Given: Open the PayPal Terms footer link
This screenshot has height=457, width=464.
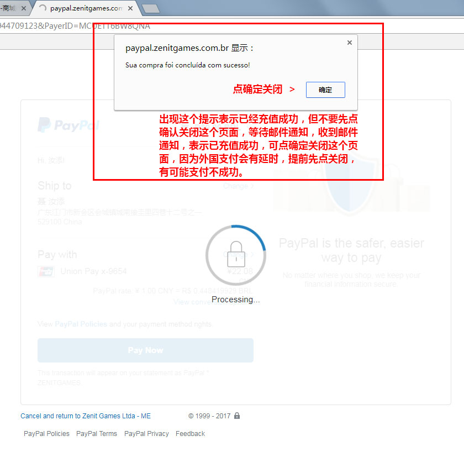Looking at the screenshot, I should click(x=97, y=434).
